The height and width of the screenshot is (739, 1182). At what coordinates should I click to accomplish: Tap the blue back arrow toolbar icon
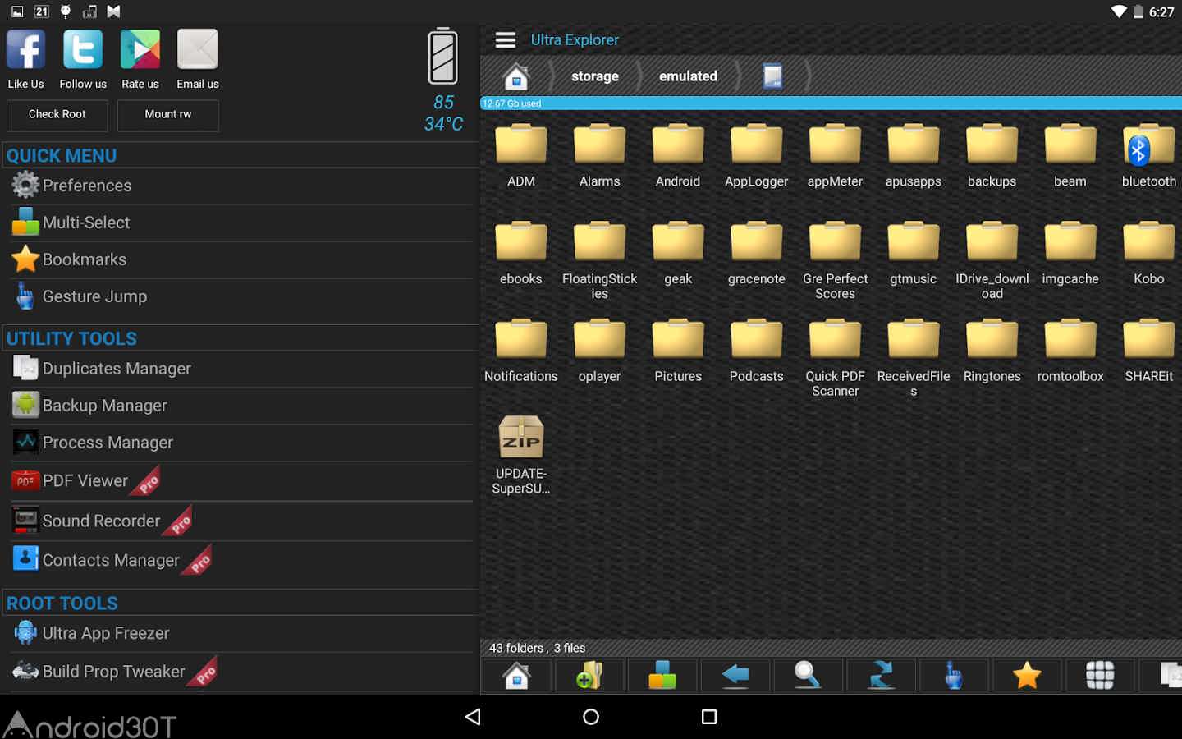point(735,675)
